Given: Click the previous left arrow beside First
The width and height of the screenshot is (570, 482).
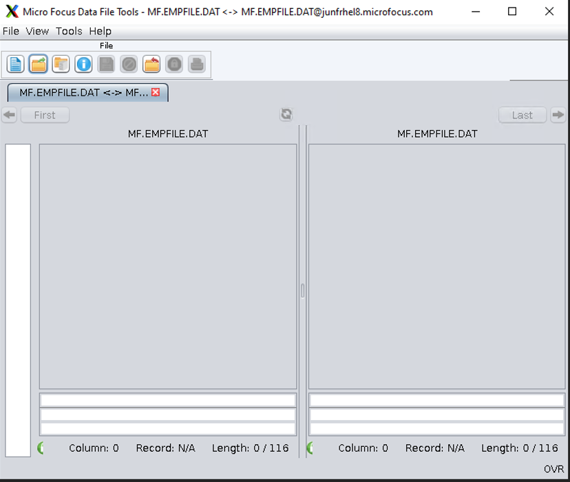Looking at the screenshot, I should [x=10, y=115].
